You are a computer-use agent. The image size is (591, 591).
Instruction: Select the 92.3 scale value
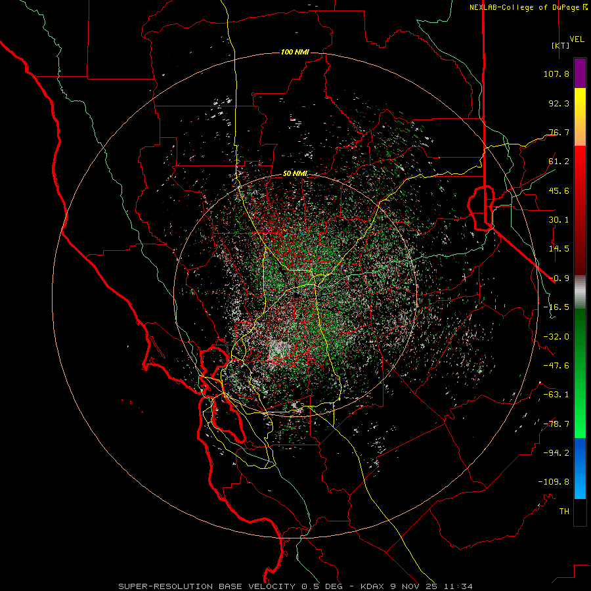pos(559,103)
